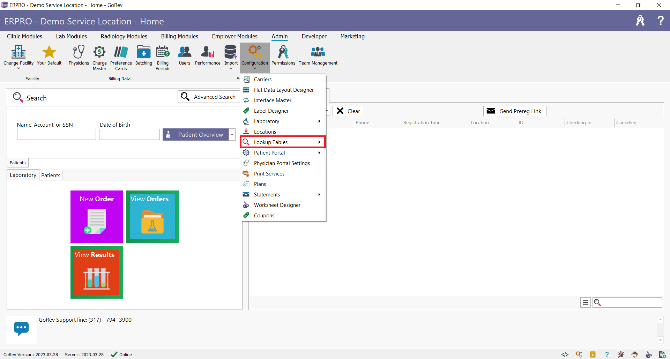Click the orange A status bar icon

pos(593,354)
